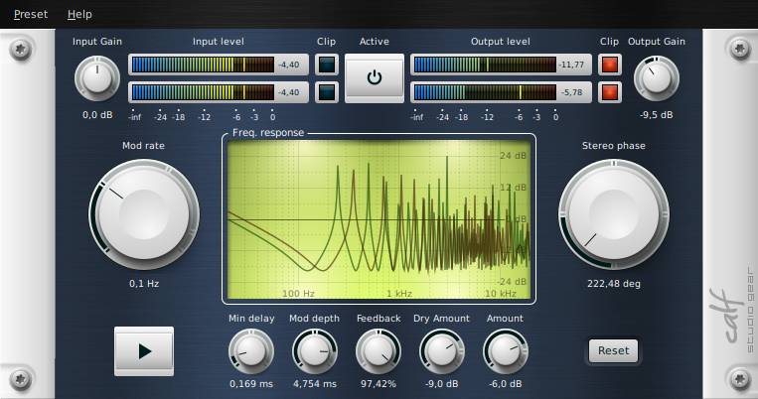Viewport: 758px width, 399px height.
Task: Click the -9,5 dB Output Gain value
Action: point(657,115)
